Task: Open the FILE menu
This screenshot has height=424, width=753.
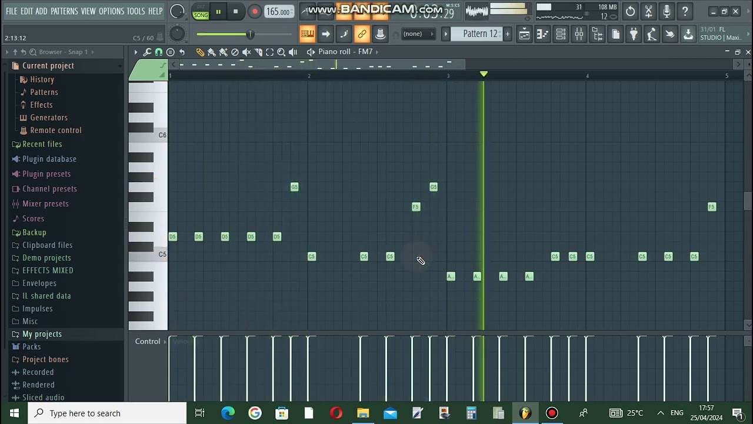Action: tap(11, 11)
